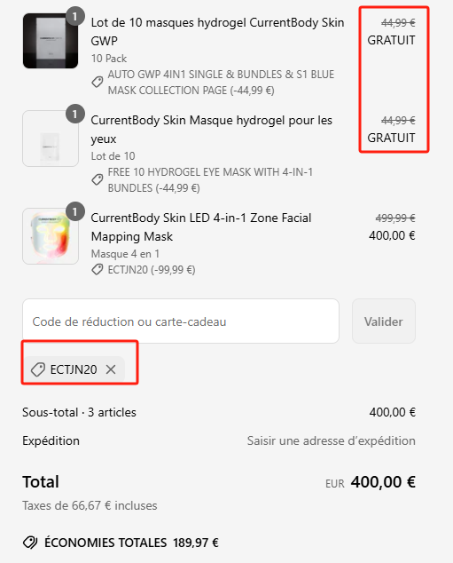This screenshot has width=453, height=563.
Task: Click the Masque hydrogel pour les yeux title
Action: [212, 130]
